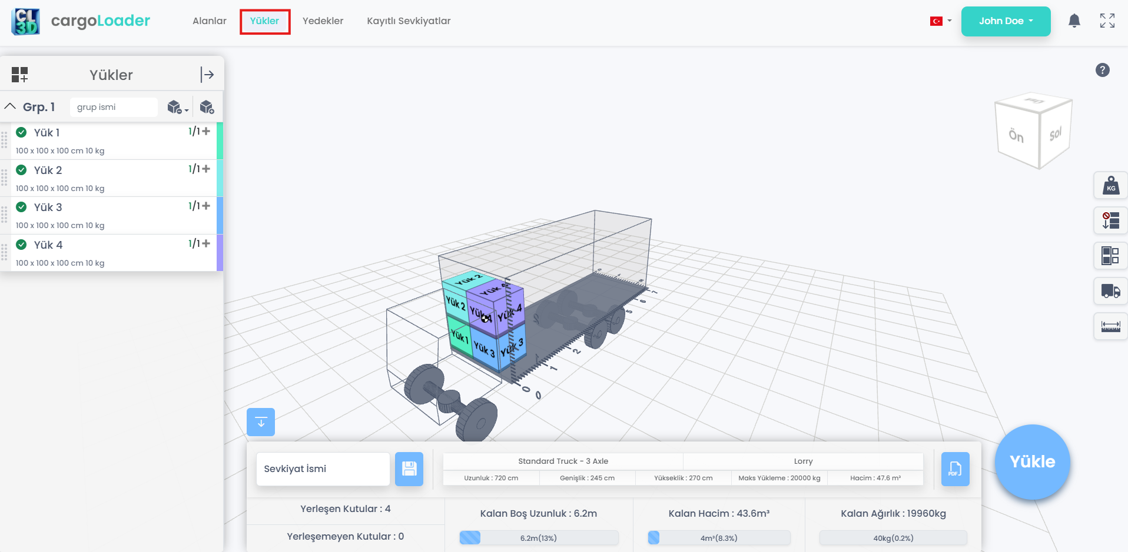
Task: Open the loading order list tool
Action: [1110, 221]
